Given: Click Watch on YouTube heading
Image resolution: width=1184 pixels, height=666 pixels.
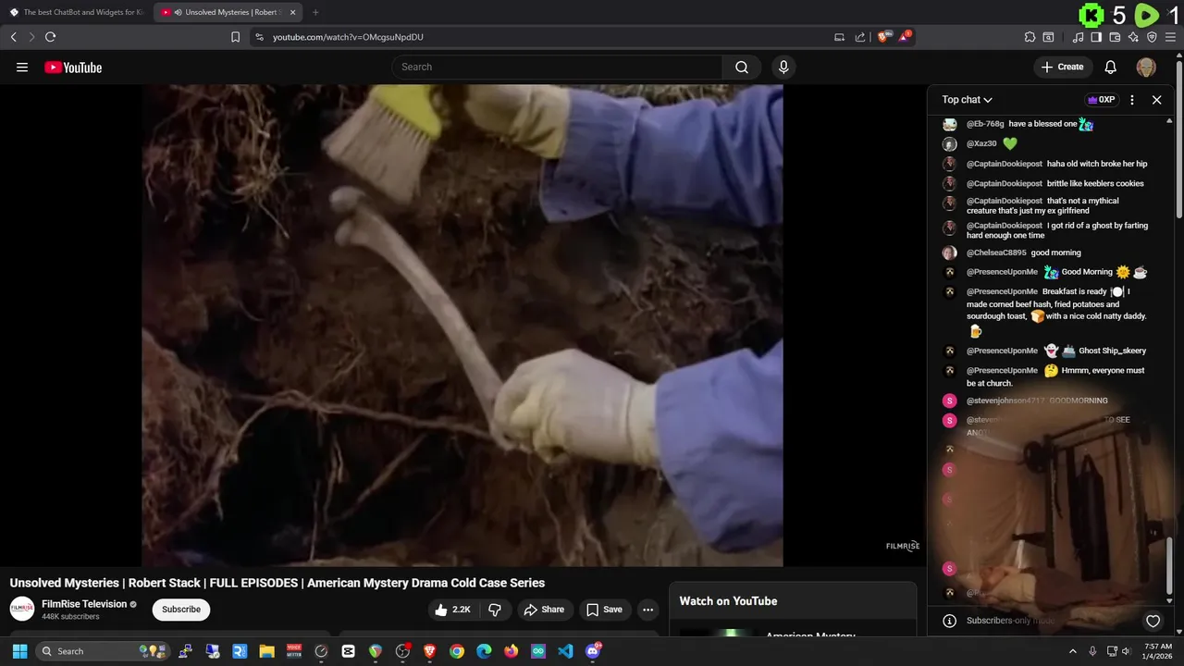Looking at the screenshot, I should click(x=728, y=601).
